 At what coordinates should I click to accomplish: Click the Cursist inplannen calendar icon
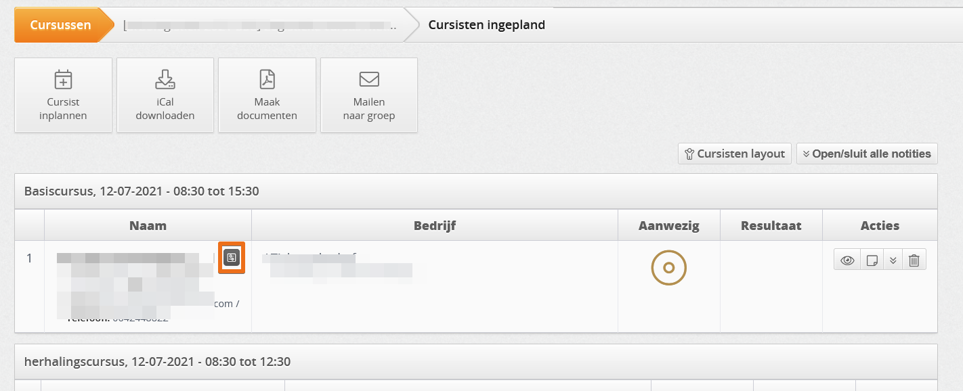[x=63, y=79]
